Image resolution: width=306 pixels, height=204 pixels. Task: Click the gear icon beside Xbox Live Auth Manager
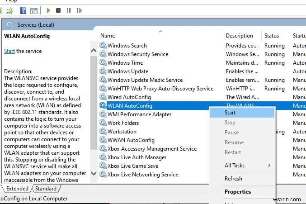[103, 157]
